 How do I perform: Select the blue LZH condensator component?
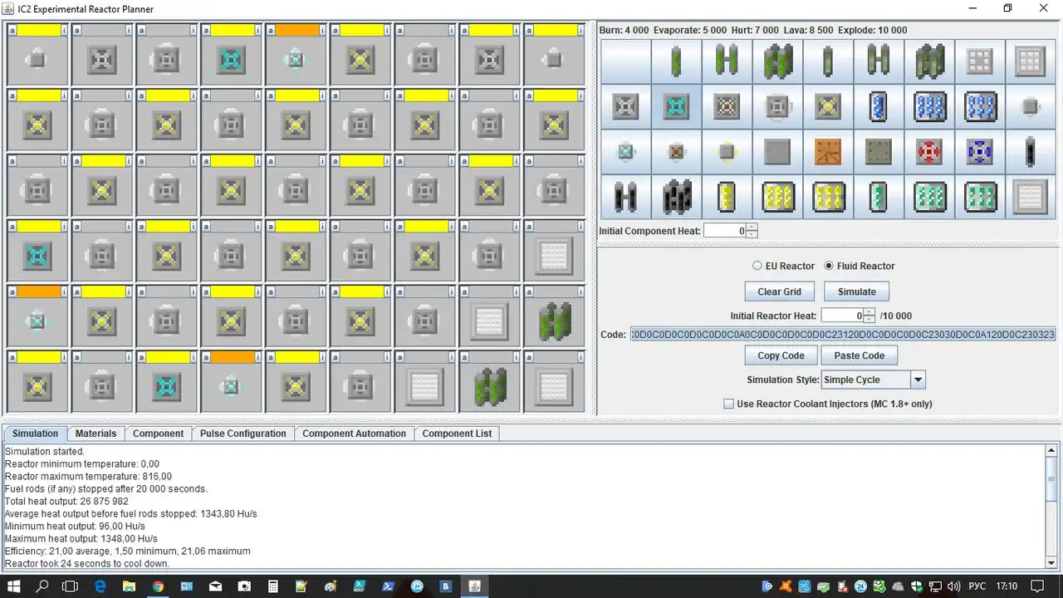point(979,152)
